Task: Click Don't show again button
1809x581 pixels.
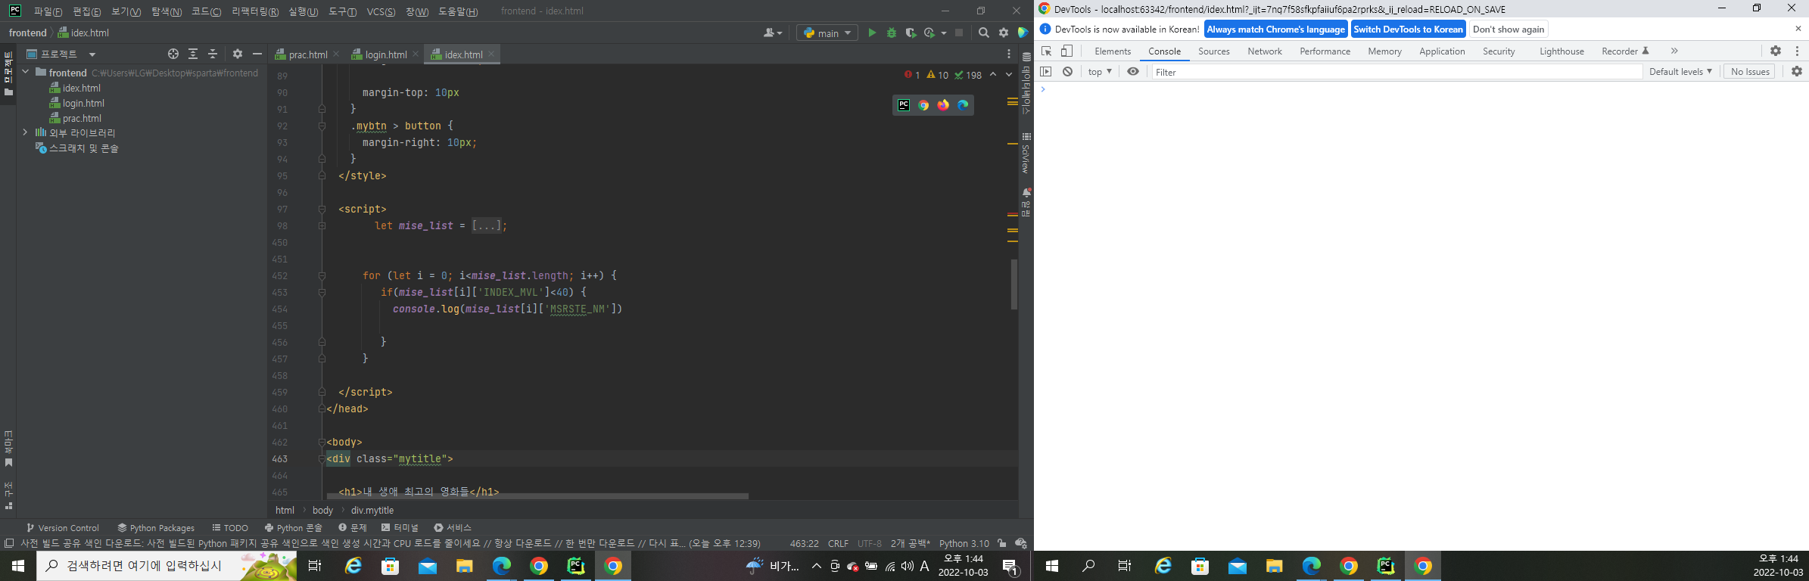Action: [1509, 29]
